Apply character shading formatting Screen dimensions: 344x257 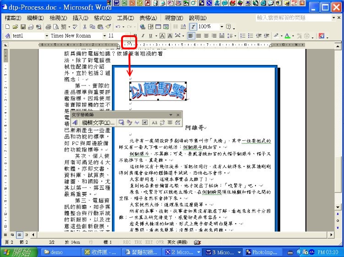pyautogui.click(x=170, y=36)
